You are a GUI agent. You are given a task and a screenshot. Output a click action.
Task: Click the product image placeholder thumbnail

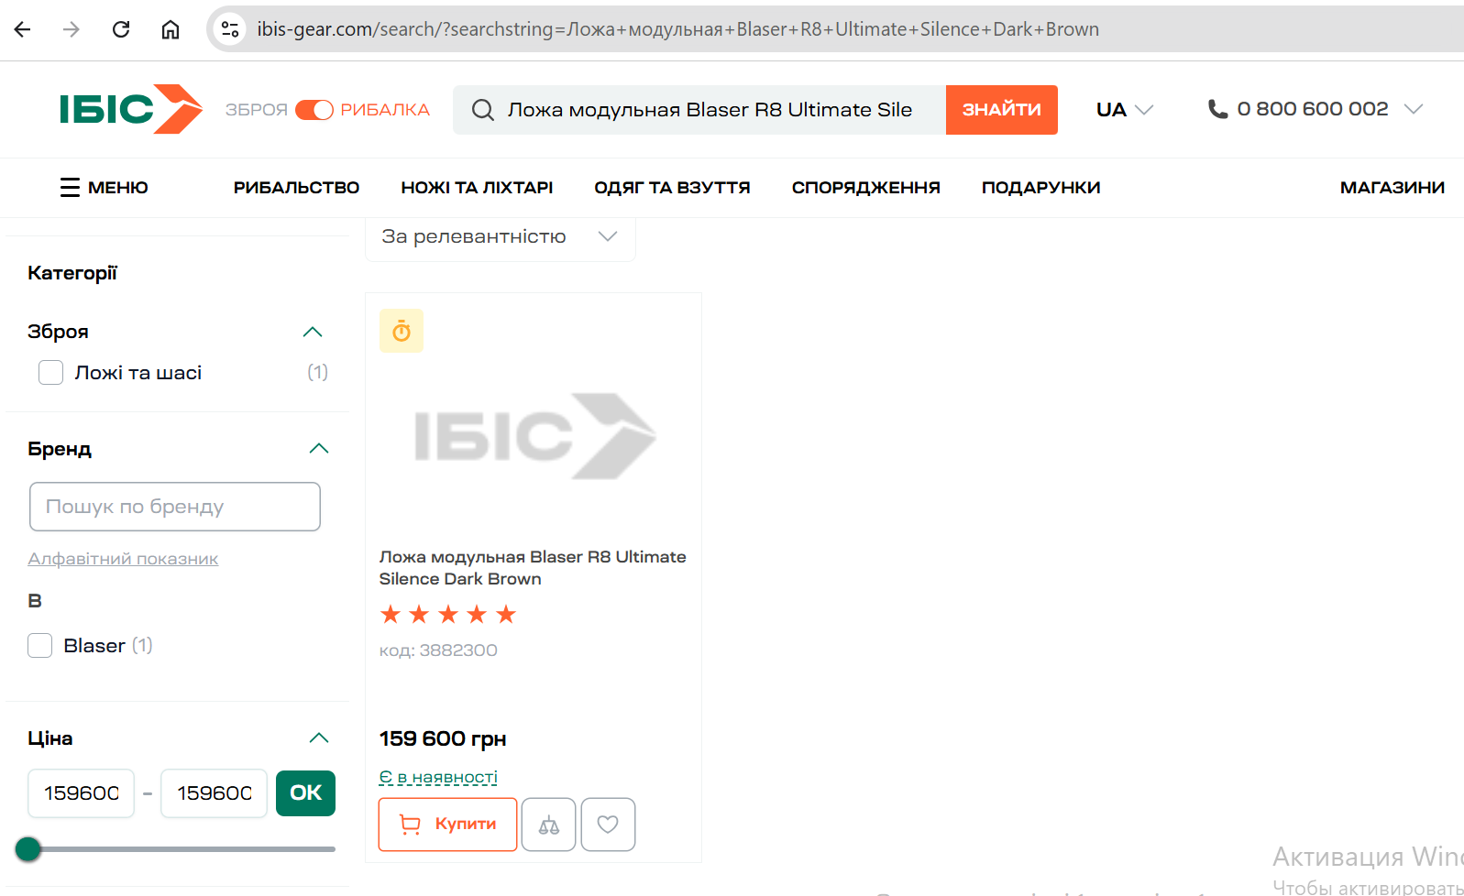pyautogui.click(x=534, y=436)
